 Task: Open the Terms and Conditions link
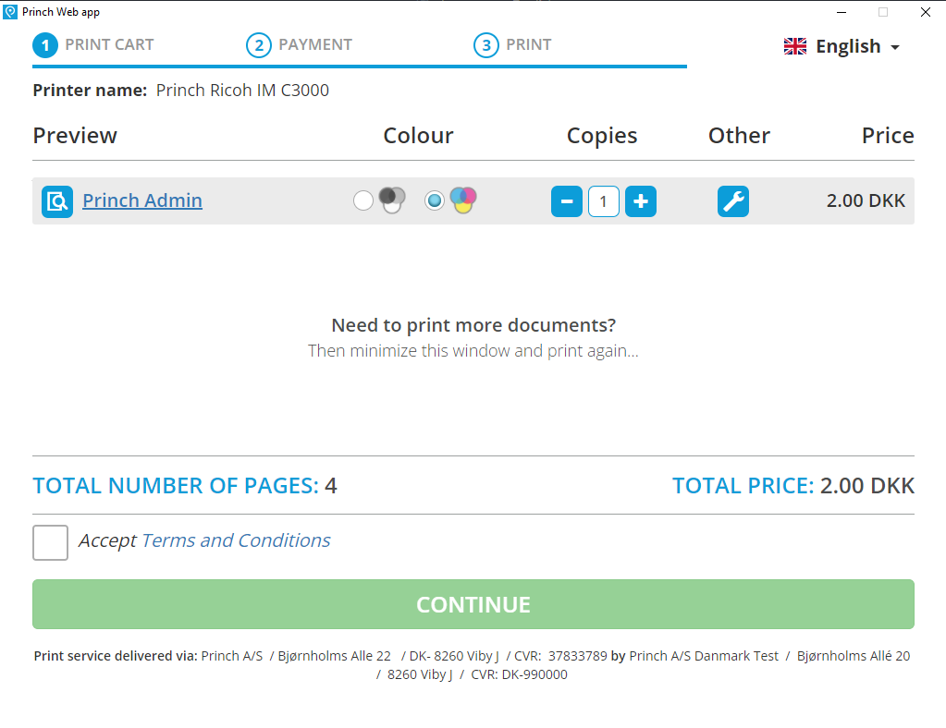pos(235,540)
